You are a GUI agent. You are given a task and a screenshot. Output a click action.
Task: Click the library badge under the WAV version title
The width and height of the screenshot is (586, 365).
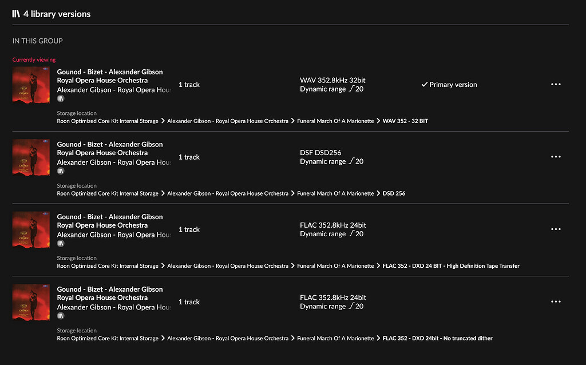(60, 97)
